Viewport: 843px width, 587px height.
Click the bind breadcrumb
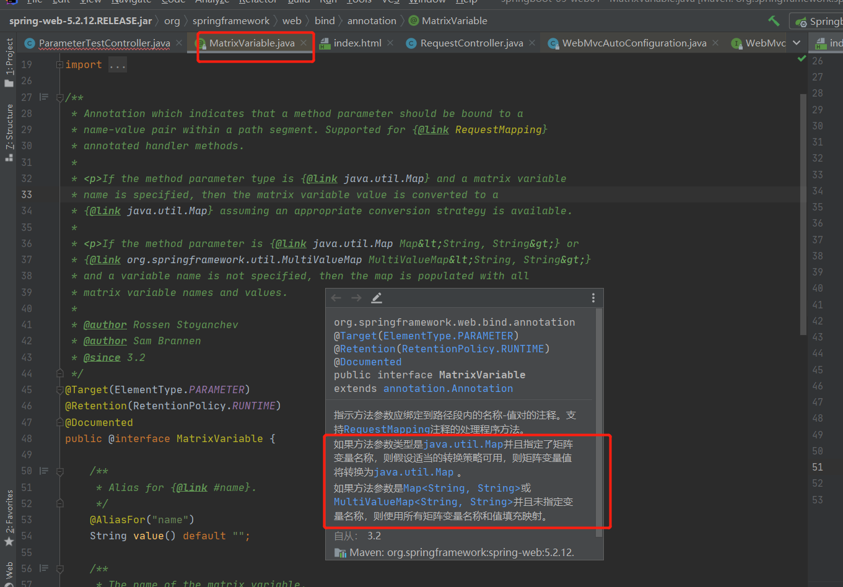pyautogui.click(x=325, y=20)
